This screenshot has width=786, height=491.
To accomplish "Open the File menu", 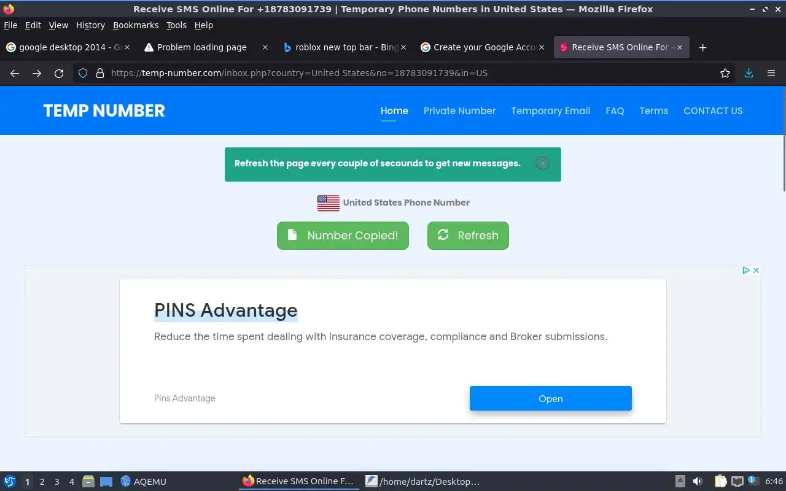I will click(10, 25).
